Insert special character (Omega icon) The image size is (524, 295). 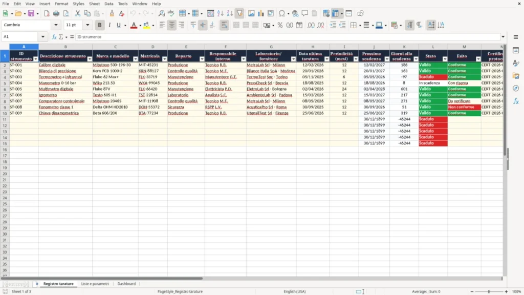pos(282,13)
